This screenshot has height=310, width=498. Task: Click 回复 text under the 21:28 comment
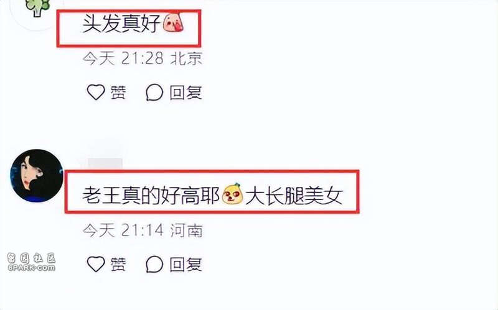tap(186, 93)
